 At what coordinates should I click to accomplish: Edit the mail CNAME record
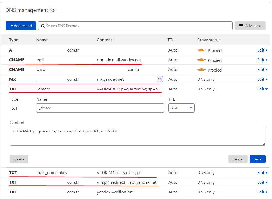pyautogui.click(x=262, y=60)
